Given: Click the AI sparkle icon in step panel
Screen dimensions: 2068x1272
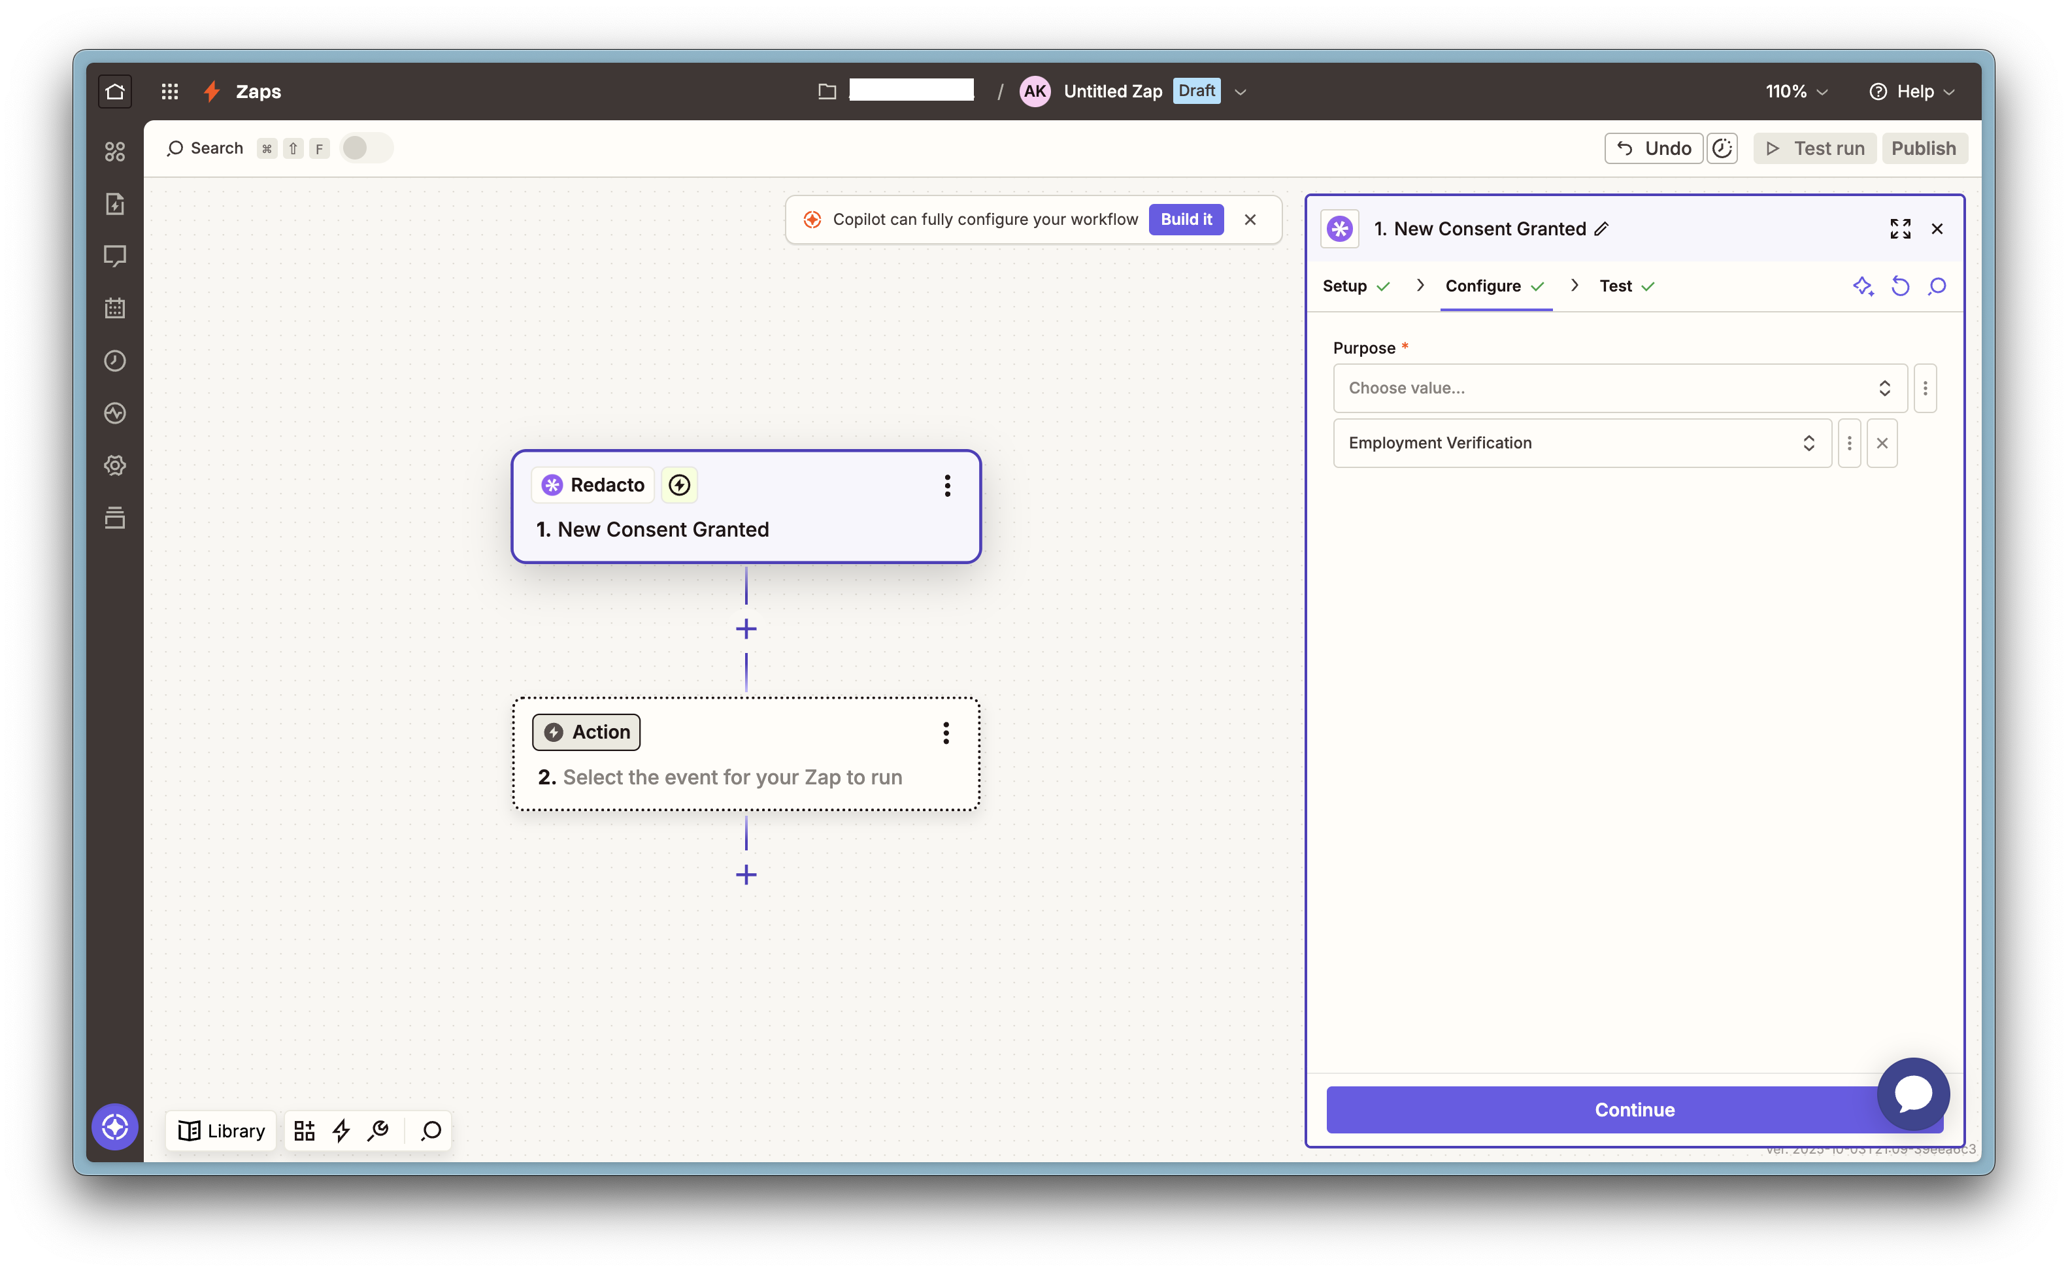Looking at the screenshot, I should click(x=1863, y=286).
